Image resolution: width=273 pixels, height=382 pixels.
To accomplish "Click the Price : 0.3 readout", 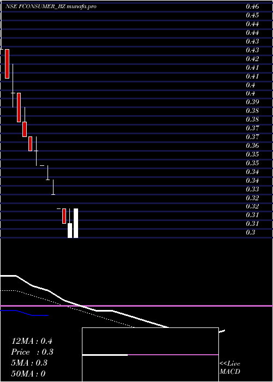I will [32, 352].
